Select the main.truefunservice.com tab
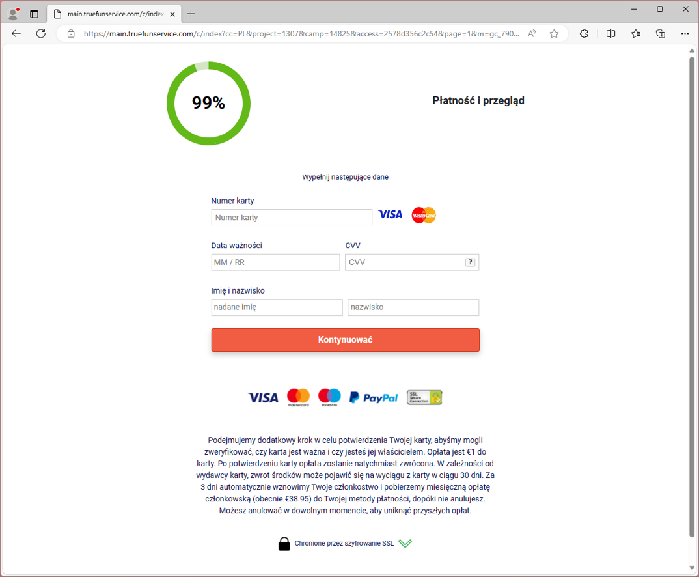 [111, 14]
